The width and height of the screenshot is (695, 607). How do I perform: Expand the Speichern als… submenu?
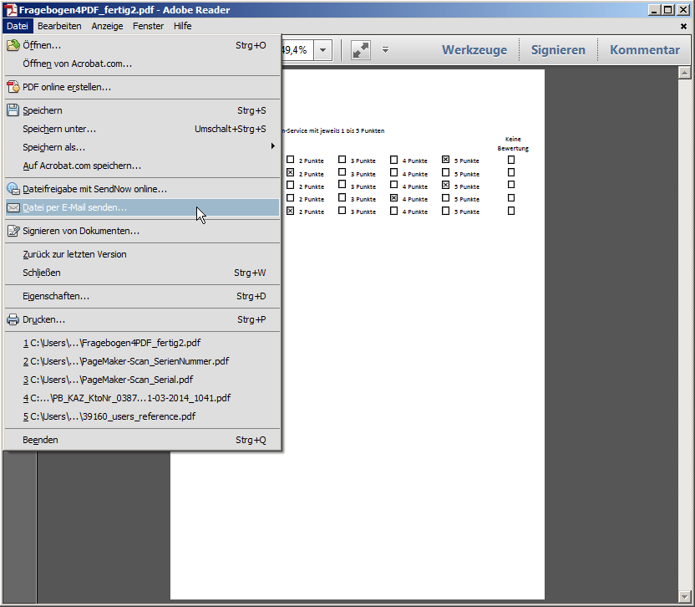142,147
